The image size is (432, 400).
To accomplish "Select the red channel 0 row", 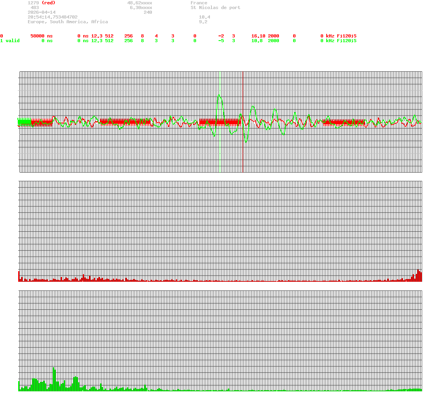I will tap(2, 36).
